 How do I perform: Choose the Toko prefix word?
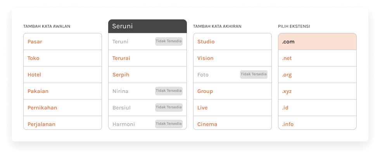tap(62, 58)
